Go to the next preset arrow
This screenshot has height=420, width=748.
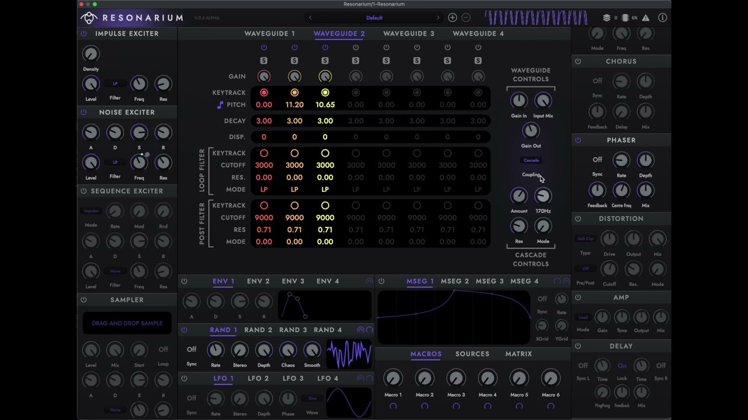(438, 18)
